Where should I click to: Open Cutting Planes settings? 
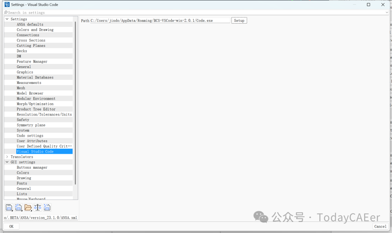[x=31, y=45]
